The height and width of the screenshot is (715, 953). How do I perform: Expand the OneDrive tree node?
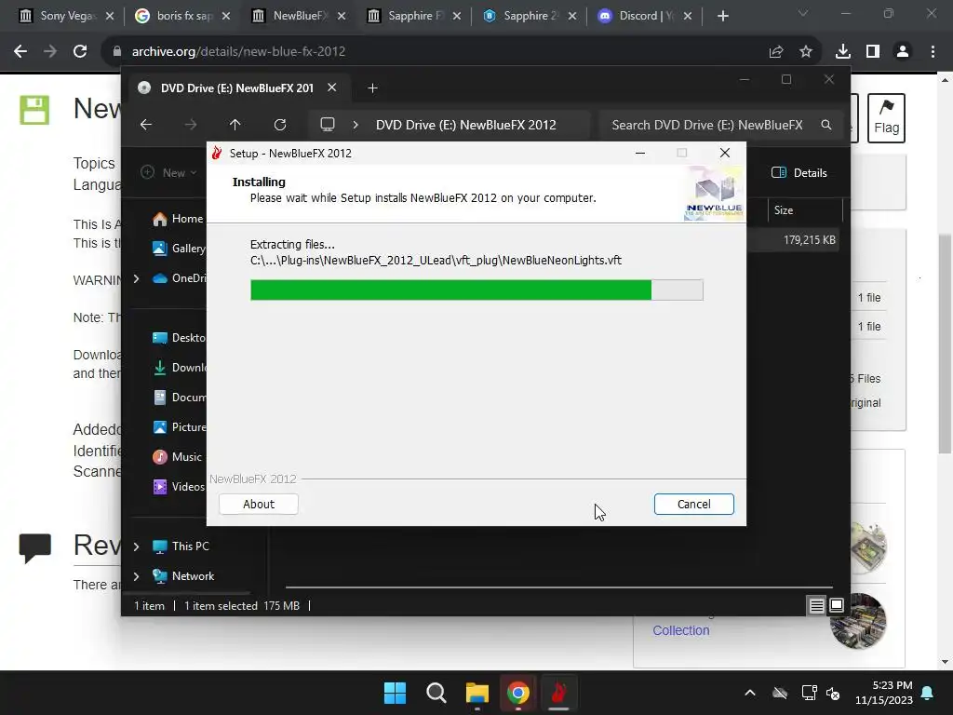pyautogui.click(x=137, y=278)
